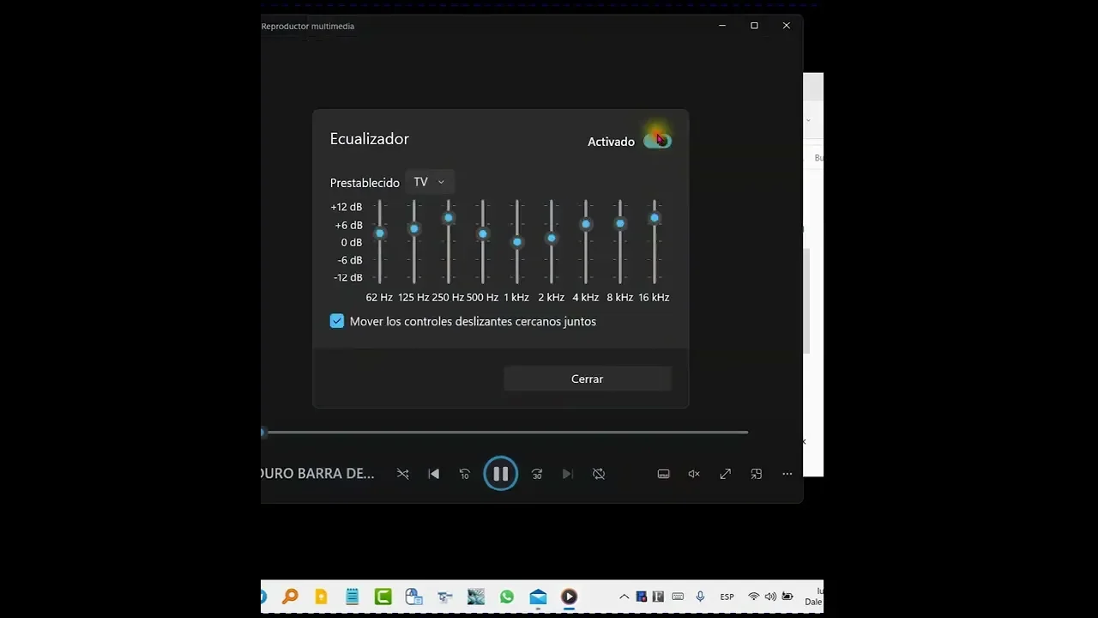
Task: Go to the next track
Action: (568, 474)
